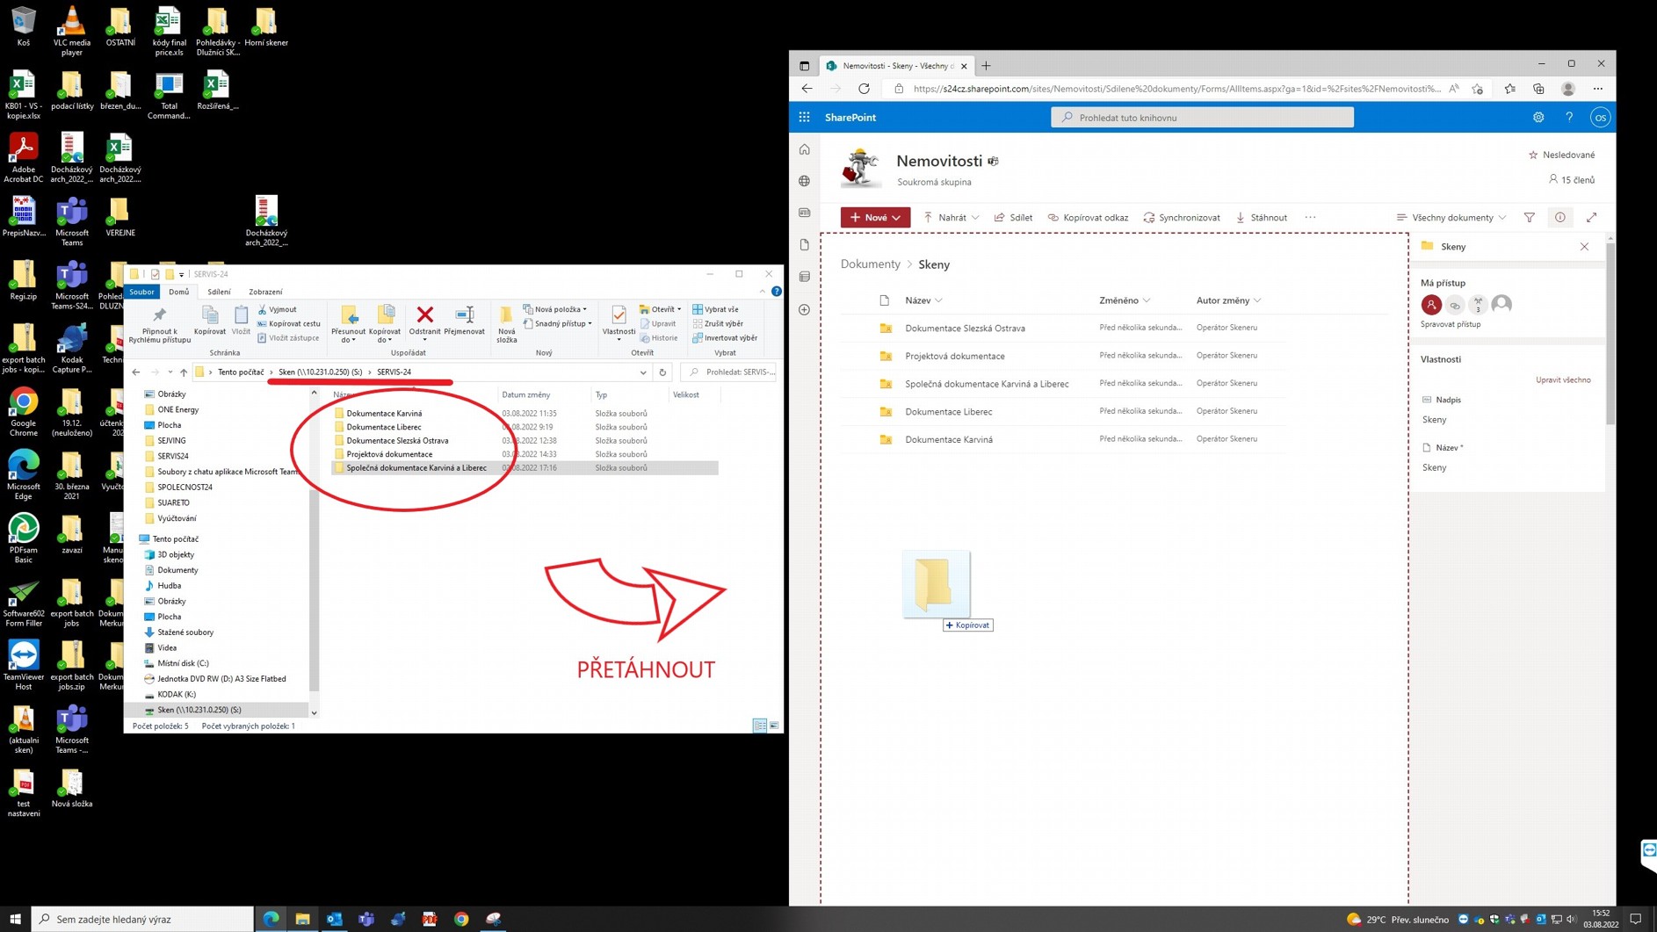Close the Skeny details pane

tap(1584, 247)
